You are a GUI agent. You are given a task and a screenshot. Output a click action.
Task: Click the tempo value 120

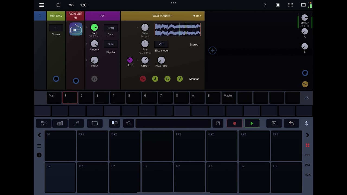click(x=83, y=5)
